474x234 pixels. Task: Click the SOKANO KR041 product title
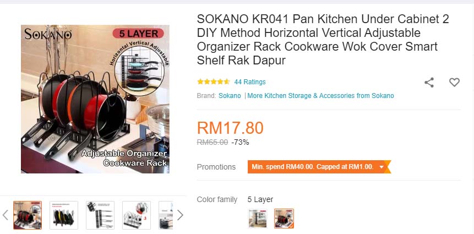coord(323,40)
